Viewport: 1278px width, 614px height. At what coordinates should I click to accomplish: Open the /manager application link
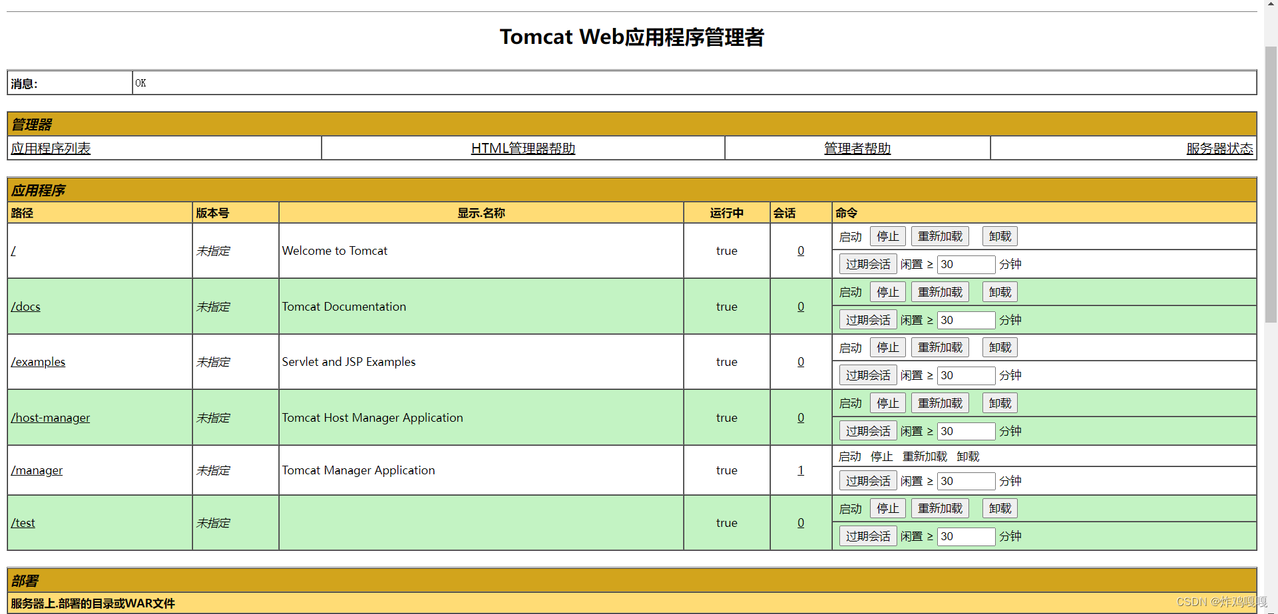pyautogui.click(x=37, y=470)
